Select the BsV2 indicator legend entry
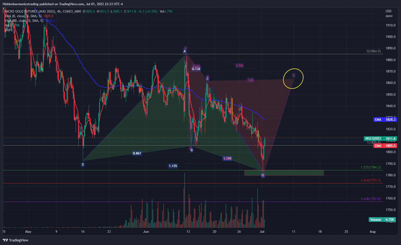The image size is (401, 245). point(9,30)
